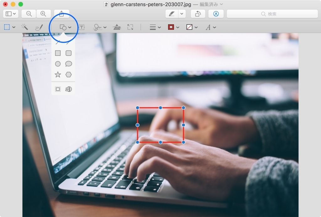Expand the highlighter color dropdown arrow
The image size is (321, 217).
coord(182,14)
